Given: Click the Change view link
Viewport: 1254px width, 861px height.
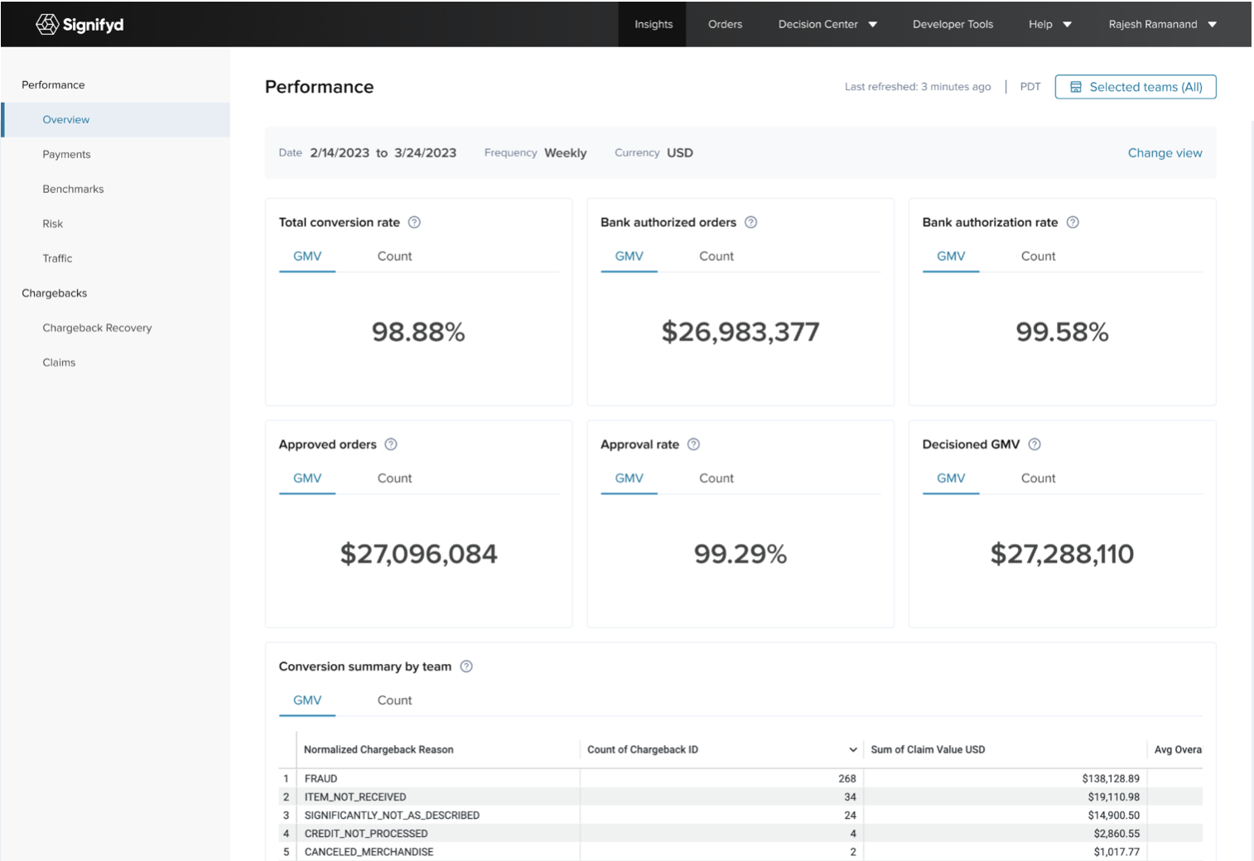Looking at the screenshot, I should [1165, 153].
